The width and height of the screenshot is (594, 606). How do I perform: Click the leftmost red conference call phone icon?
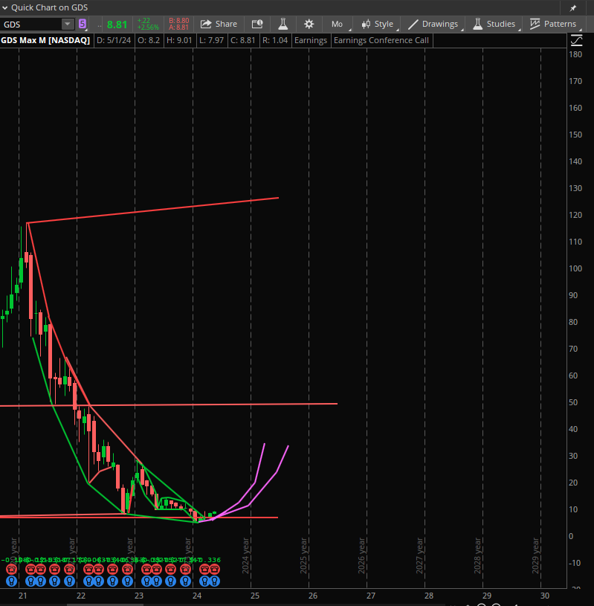12,570
